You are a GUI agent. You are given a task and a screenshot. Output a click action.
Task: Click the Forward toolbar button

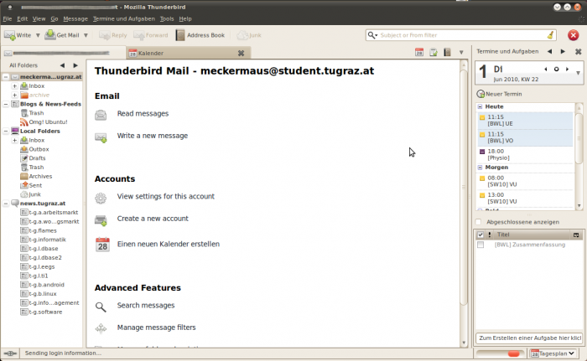(x=151, y=35)
